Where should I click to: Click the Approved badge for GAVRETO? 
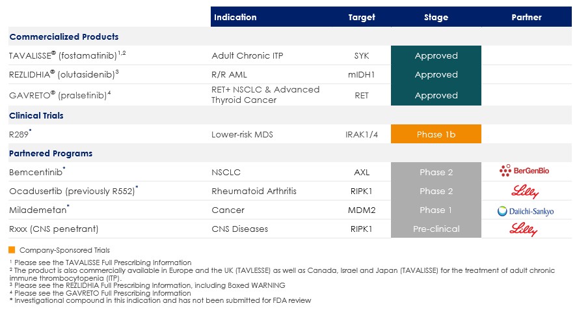(436, 95)
